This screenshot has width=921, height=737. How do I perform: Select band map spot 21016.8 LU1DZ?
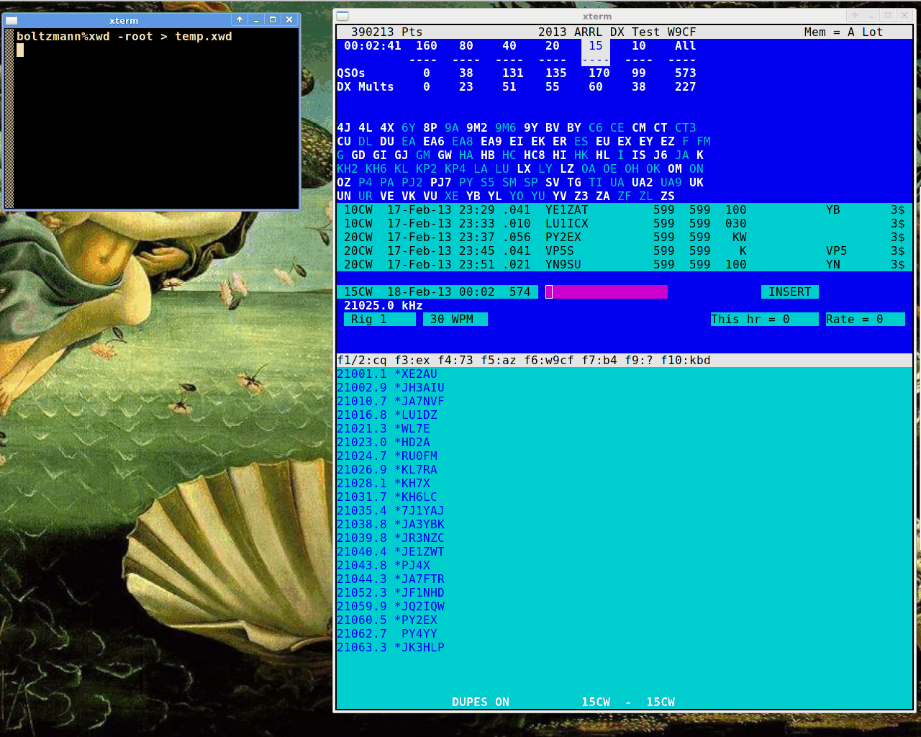click(387, 415)
